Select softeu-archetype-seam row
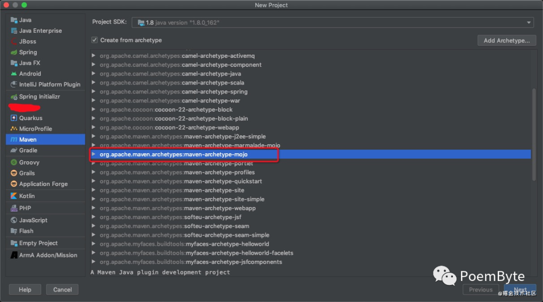This screenshot has width=543, height=302. (x=311, y=226)
